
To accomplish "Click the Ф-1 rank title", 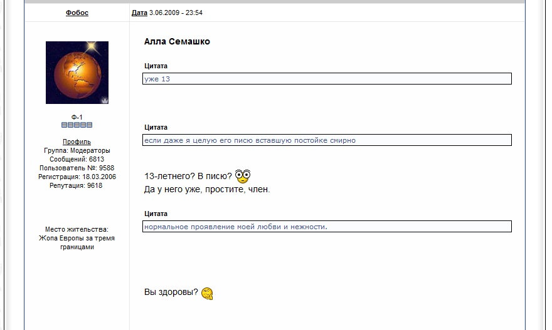I will 77,117.
